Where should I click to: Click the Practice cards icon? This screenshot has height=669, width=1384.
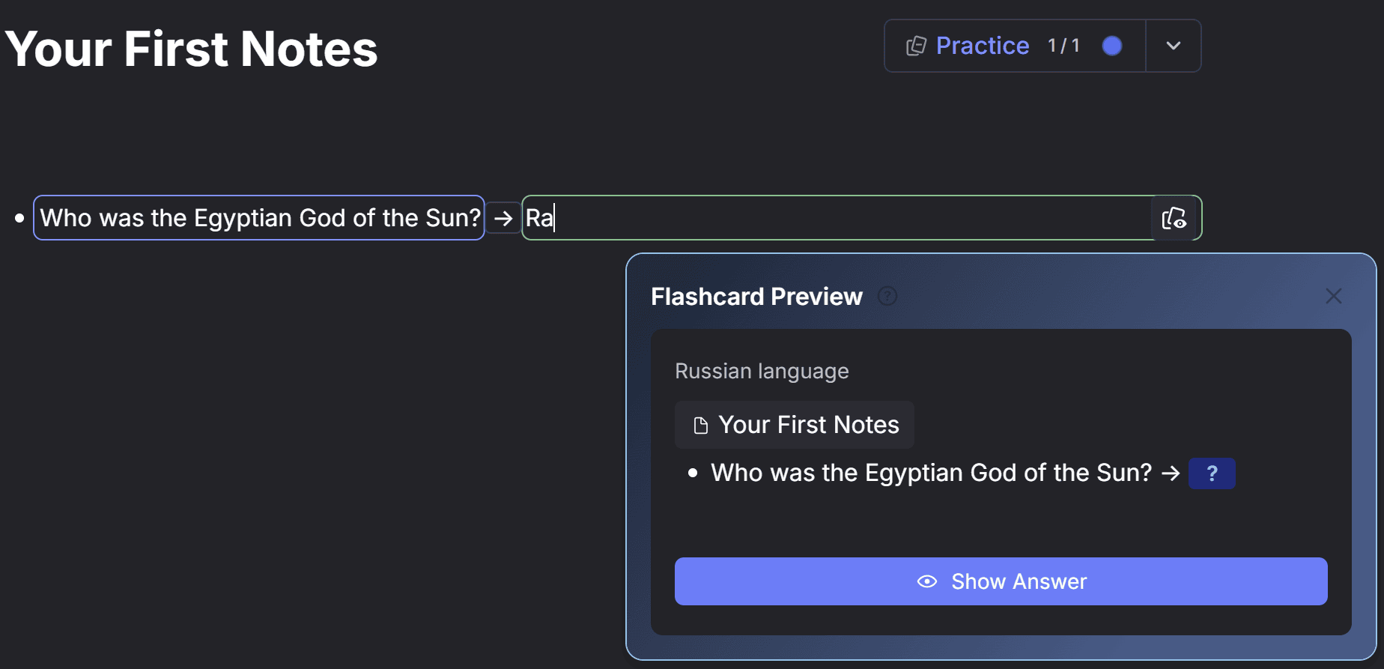(916, 46)
